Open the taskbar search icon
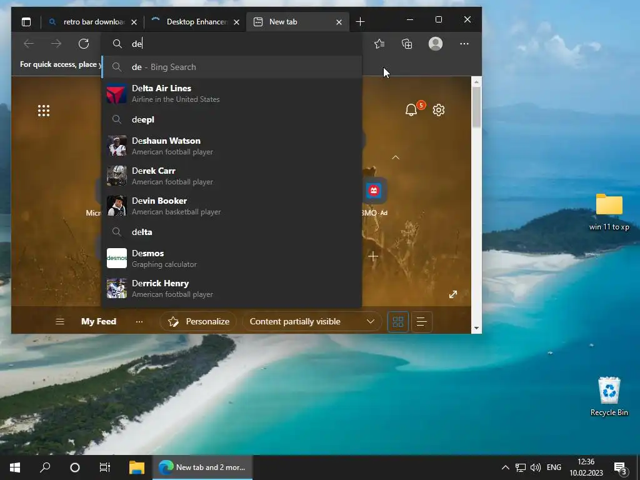640x480 pixels. pos(45,467)
